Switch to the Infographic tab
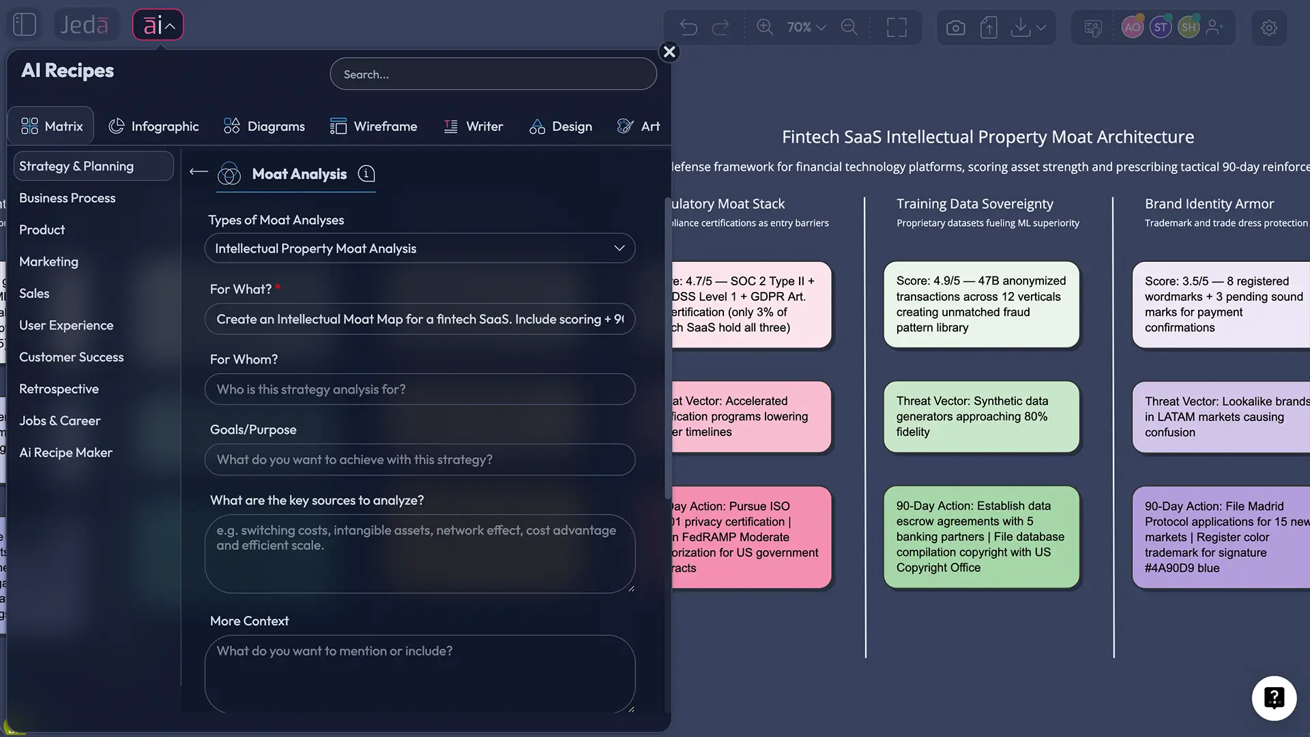1310x737 pixels. pyautogui.click(x=154, y=126)
